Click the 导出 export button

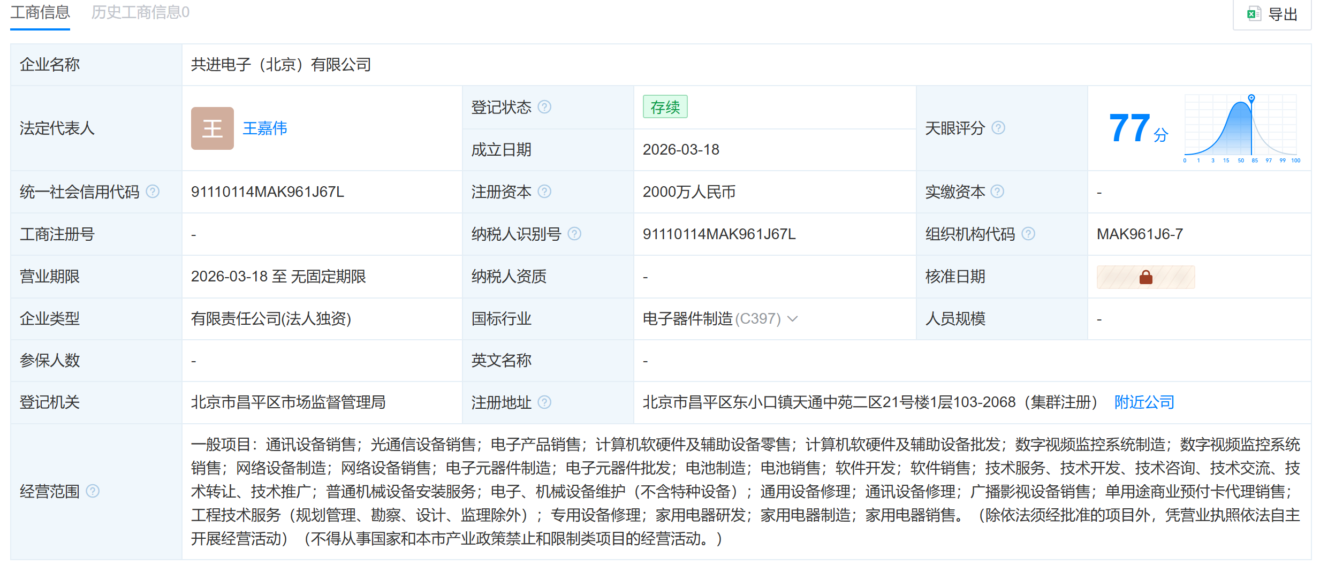[1272, 14]
